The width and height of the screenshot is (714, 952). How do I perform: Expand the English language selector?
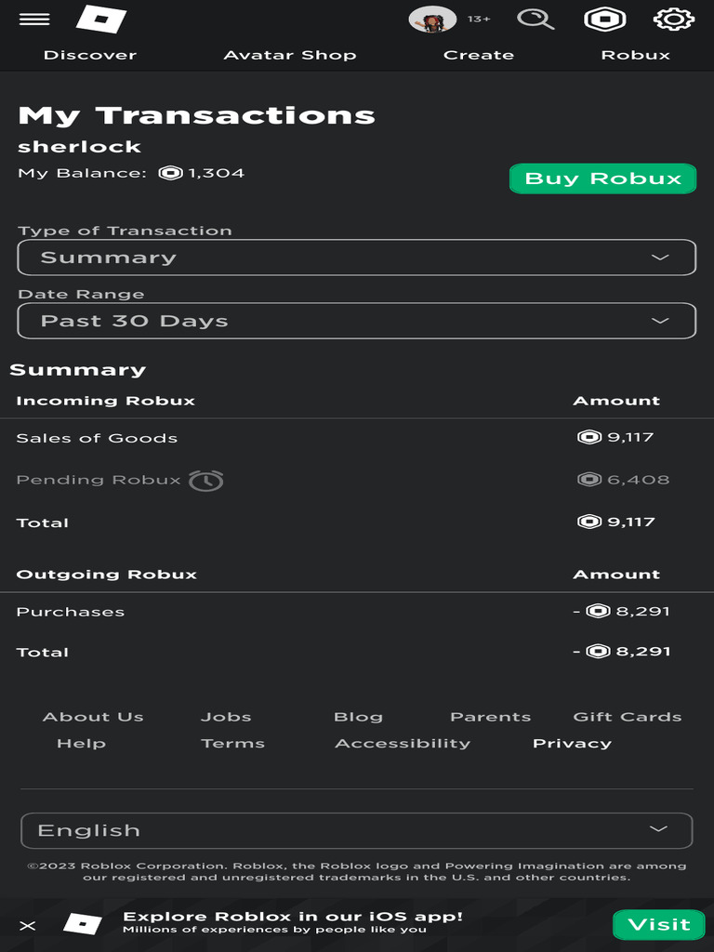[357, 830]
